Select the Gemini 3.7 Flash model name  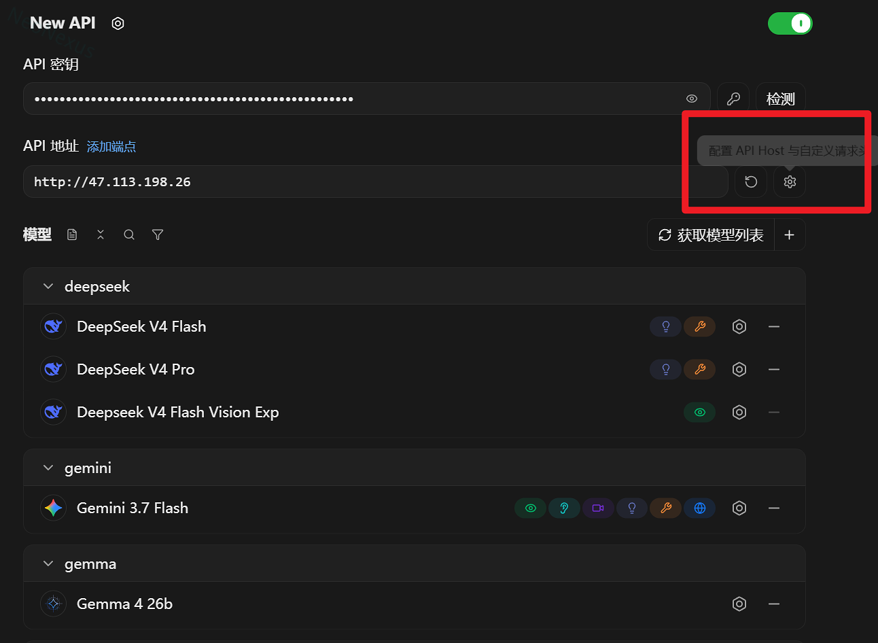[133, 508]
